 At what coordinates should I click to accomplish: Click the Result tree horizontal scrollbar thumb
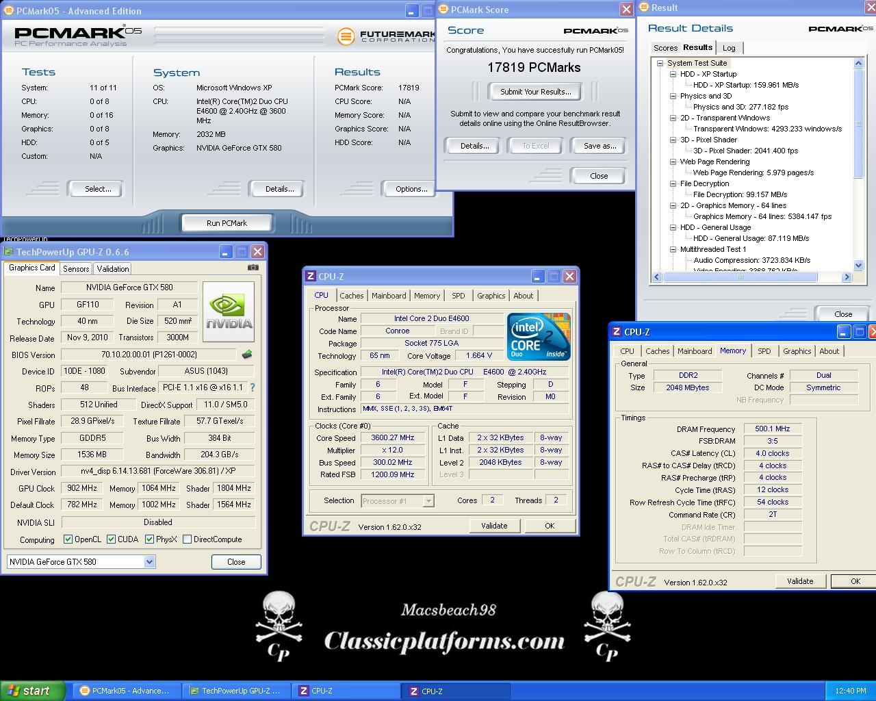(x=740, y=277)
